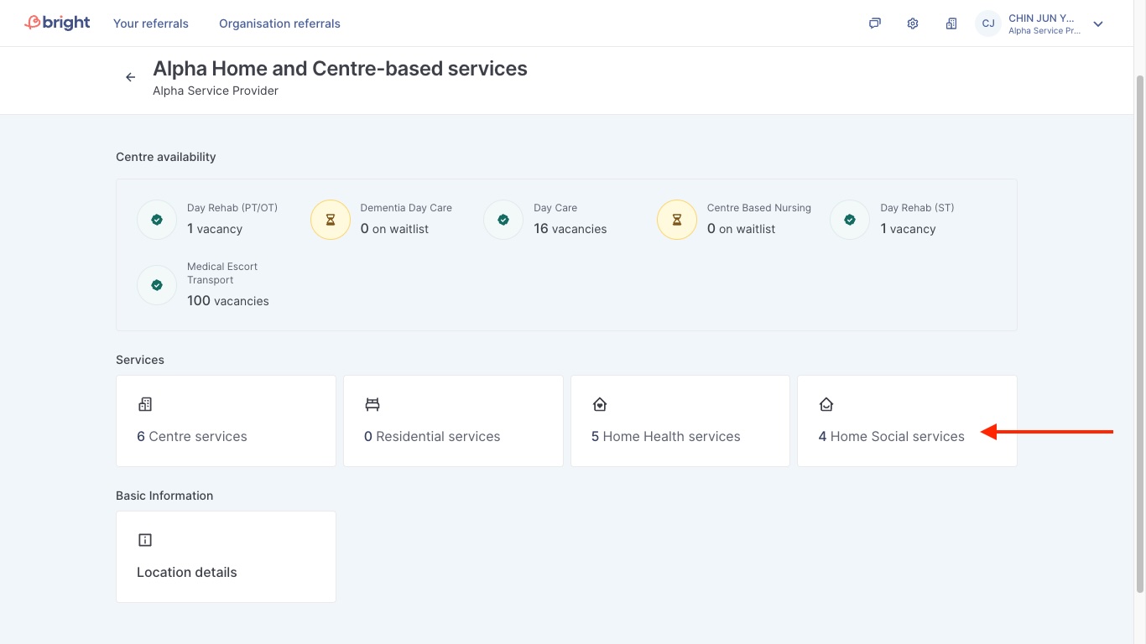The width and height of the screenshot is (1146, 644).
Task: Click the CJ user avatar
Action: click(x=988, y=23)
